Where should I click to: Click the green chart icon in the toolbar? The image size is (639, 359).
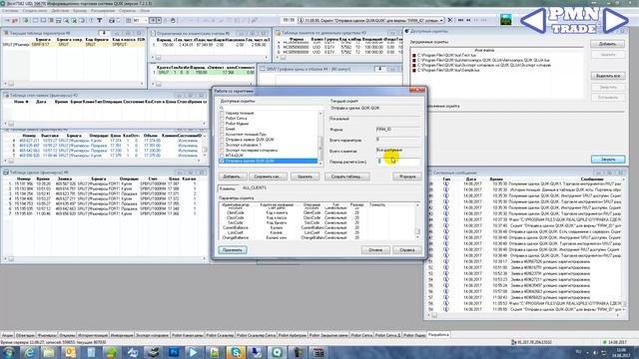click(506, 20)
